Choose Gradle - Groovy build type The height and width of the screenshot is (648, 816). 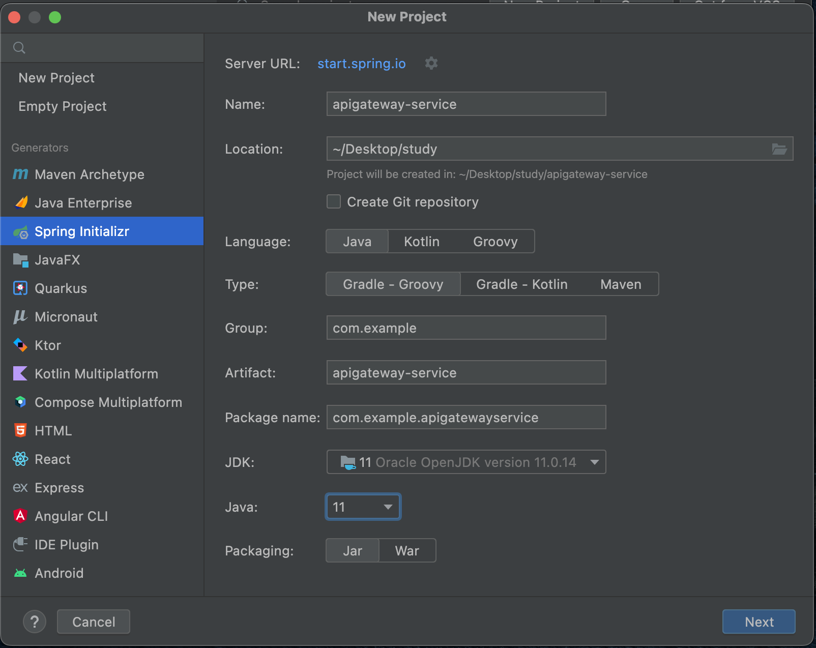coord(393,284)
